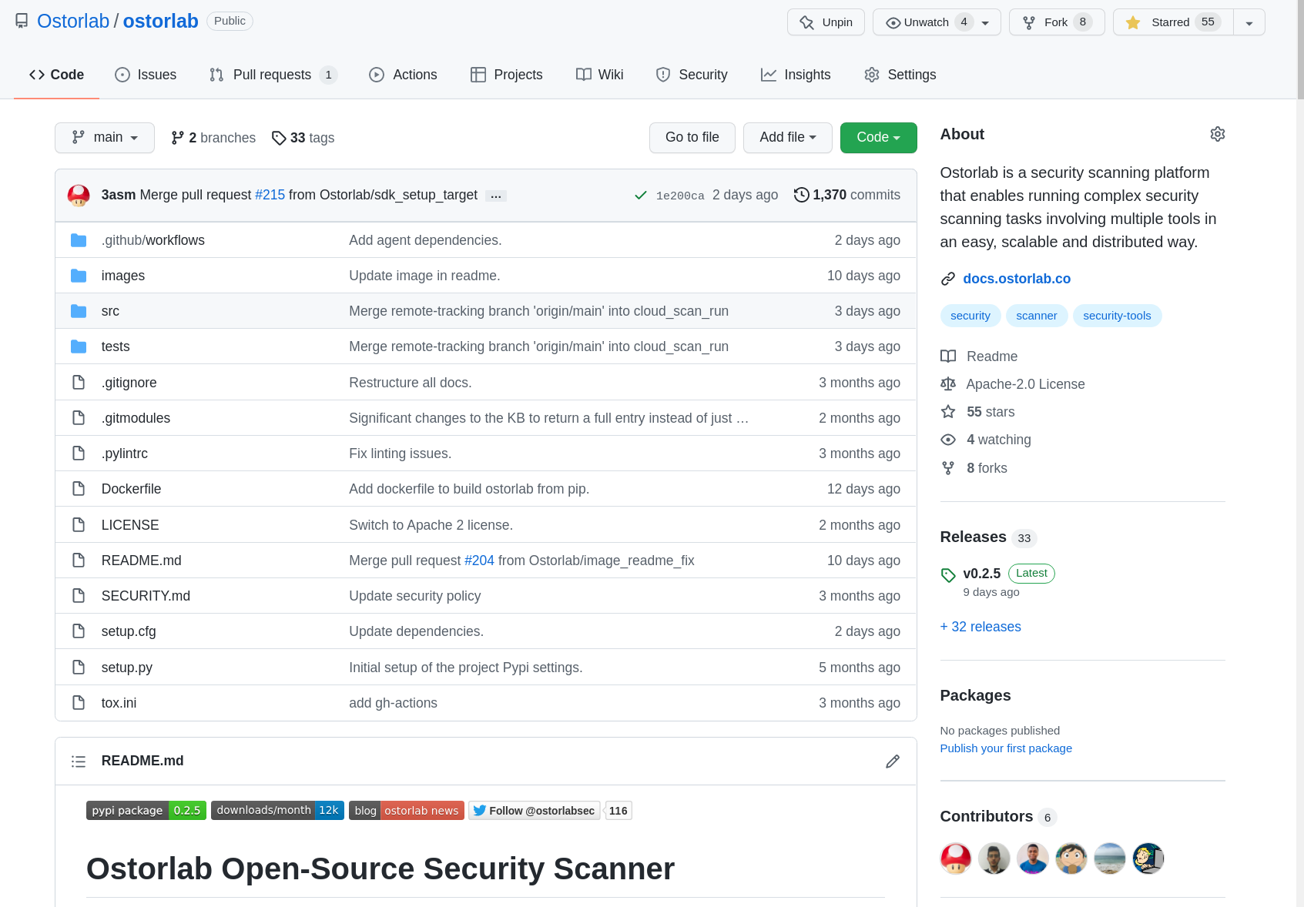Viewport: 1304px width, 907px height.
Task: Click the blog ostorlab news badge
Action: point(407,811)
